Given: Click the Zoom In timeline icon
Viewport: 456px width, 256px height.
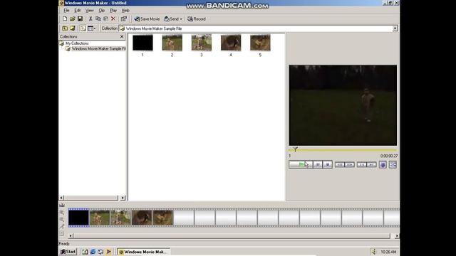Looking at the screenshot, I should tap(62, 213).
